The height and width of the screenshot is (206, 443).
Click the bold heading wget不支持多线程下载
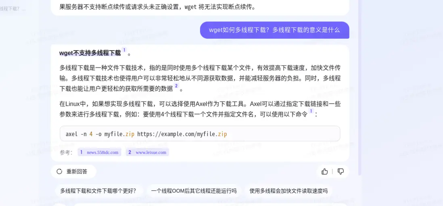point(90,53)
